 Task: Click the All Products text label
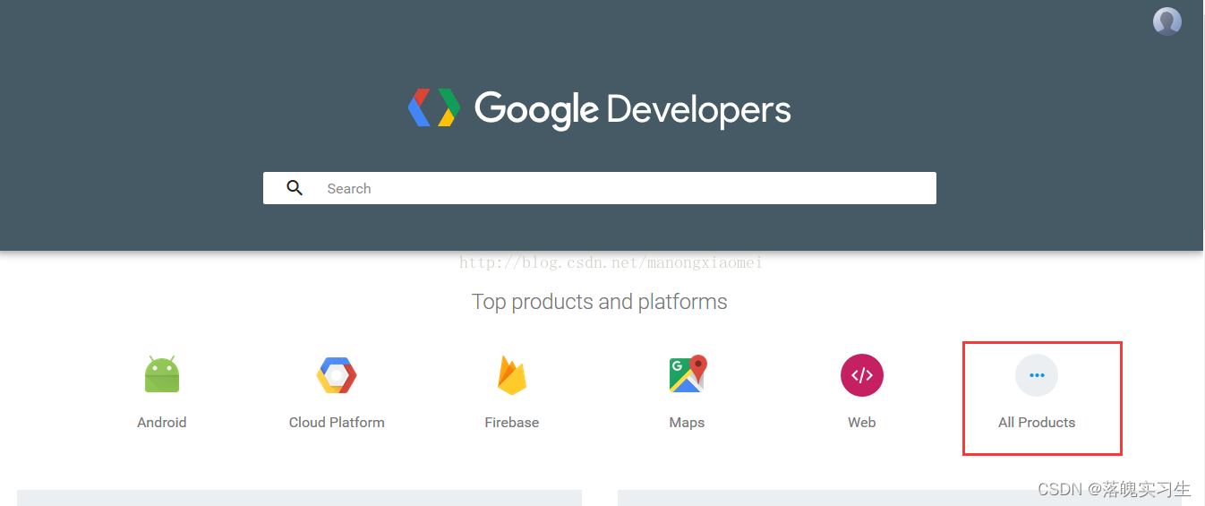pyautogui.click(x=1037, y=423)
